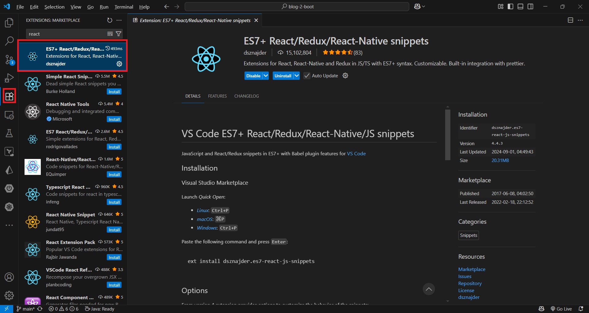The height and width of the screenshot is (313, 589).
Task: Disable the ES7+ React snippets extension
Action: (x=253, y=76)
